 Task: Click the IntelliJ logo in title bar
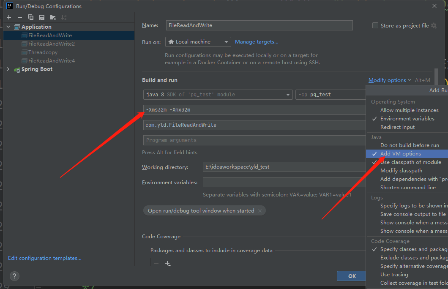click(x=9, y=6)
